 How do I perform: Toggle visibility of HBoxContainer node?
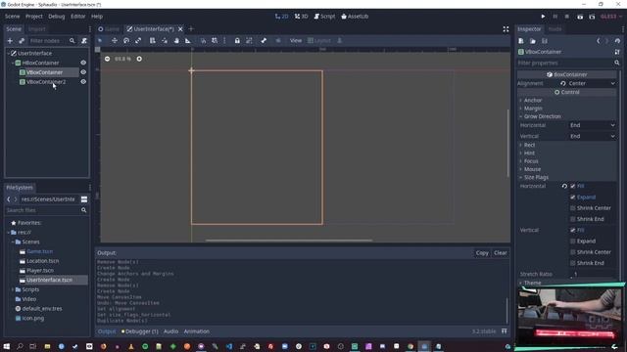pos(83,63)
